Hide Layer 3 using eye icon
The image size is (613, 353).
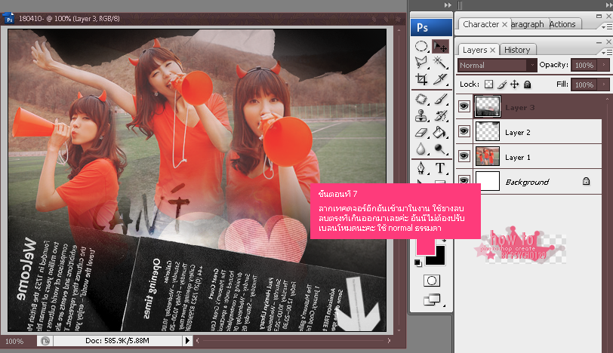[464, 106]
